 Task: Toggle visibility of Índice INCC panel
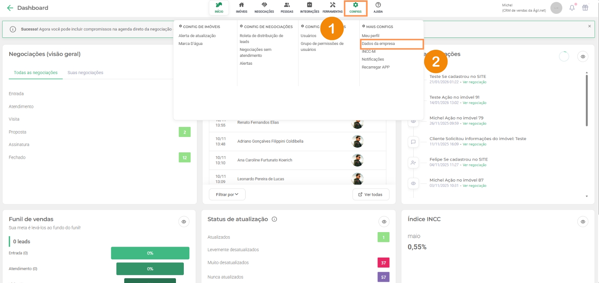point(583,222)
